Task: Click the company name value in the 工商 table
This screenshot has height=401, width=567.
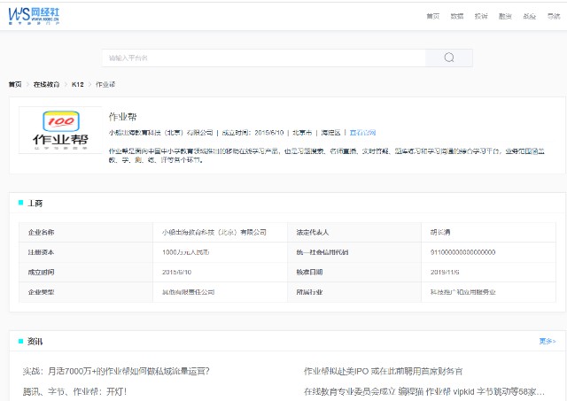Action: [x=221, y=232]
